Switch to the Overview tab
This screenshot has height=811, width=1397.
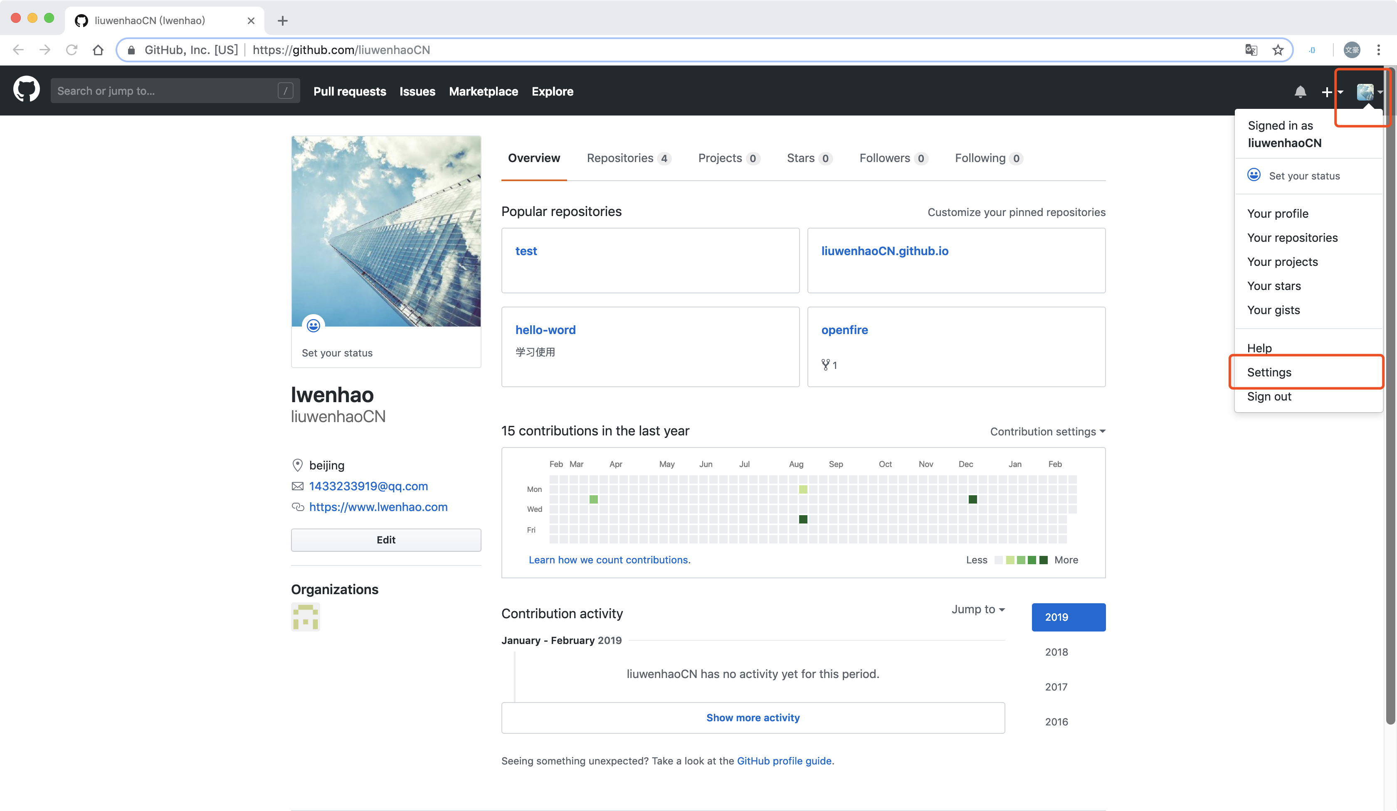click(534, 158)
